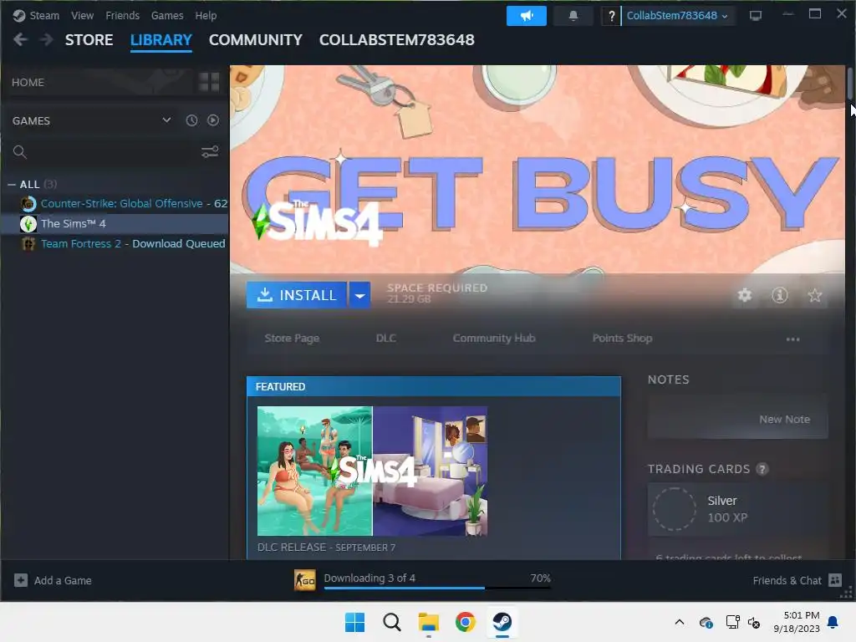Click New Note button
856x642 pixels.
784,420
